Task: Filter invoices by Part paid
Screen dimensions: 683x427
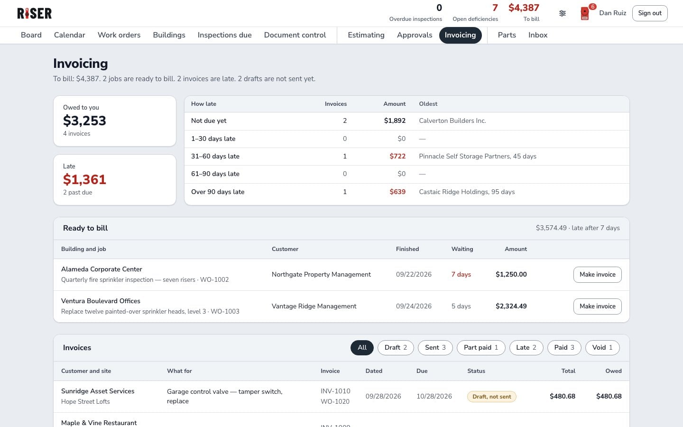Action: (481, 348)
